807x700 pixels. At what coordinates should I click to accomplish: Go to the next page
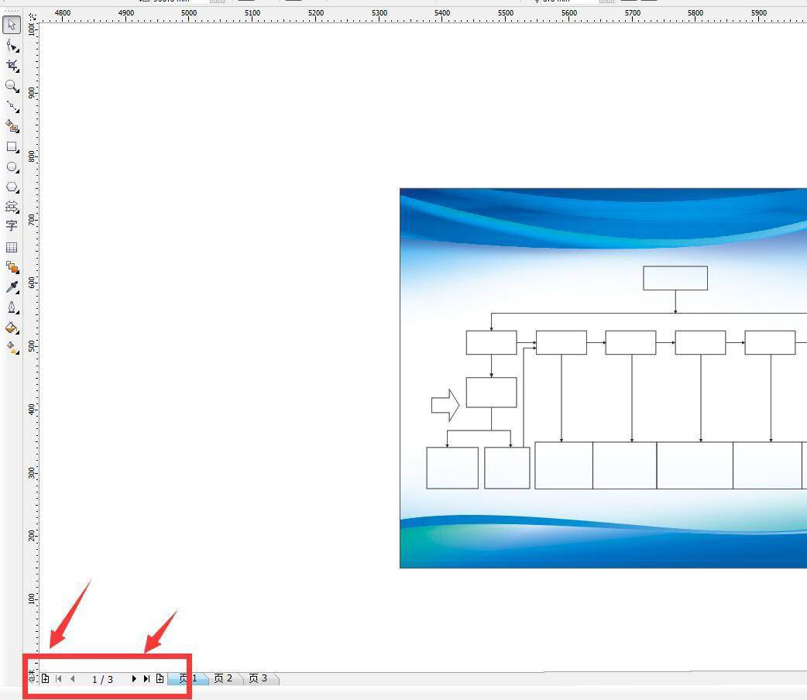click(x=134, y=679)
